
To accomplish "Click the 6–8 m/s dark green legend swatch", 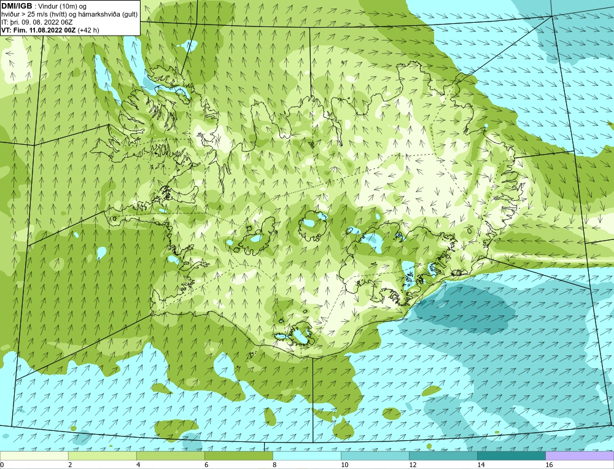I will (238, 456).
